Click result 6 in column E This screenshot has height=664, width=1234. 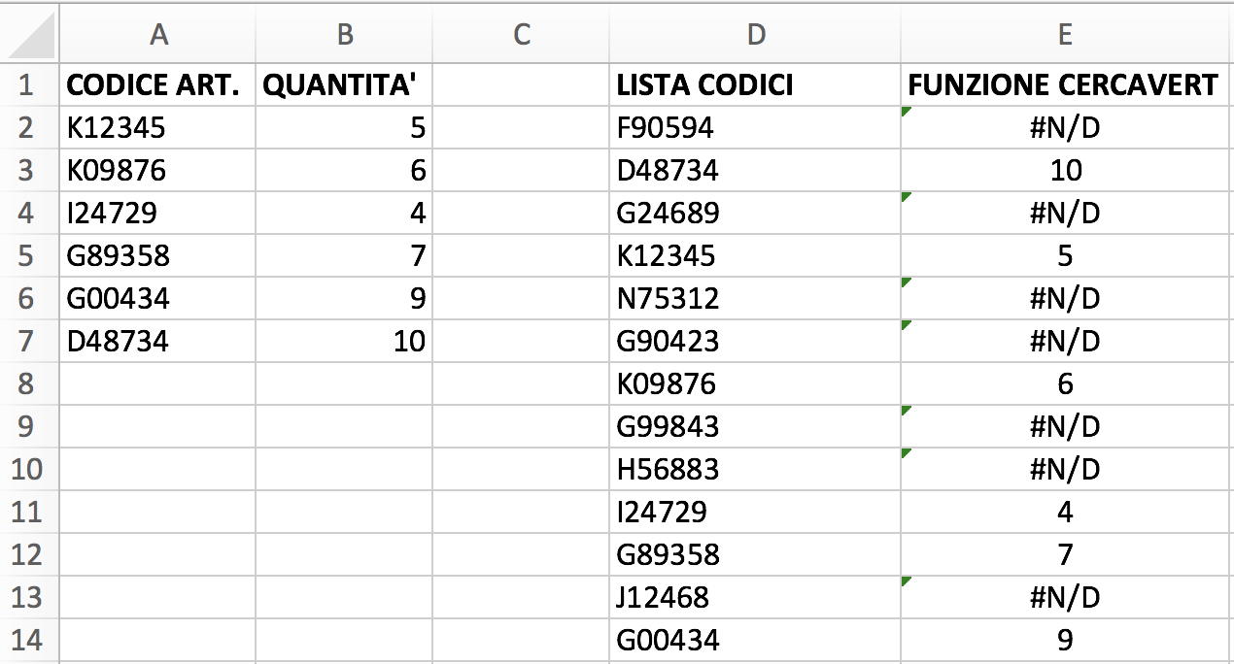[1067, 384]
